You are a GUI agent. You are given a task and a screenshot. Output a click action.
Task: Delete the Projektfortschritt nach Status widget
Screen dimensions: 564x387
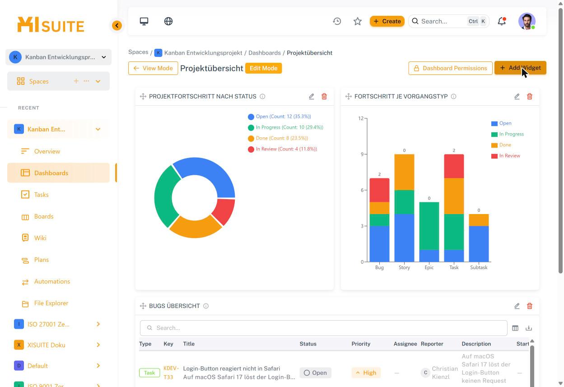click(x=324, y=97)
